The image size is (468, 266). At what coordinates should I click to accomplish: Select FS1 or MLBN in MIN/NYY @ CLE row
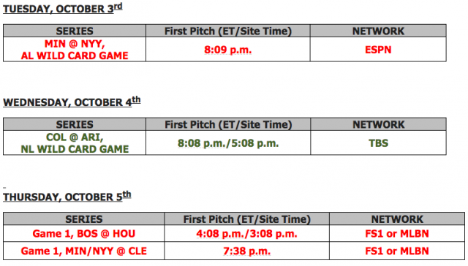click(397, 251)
